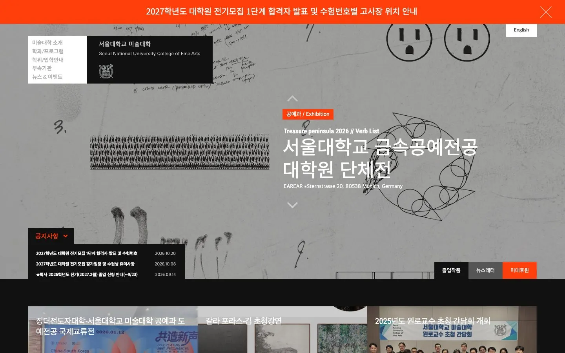
Task: Open the 졸업작품 tab
Action: click(x=451, y=270)
